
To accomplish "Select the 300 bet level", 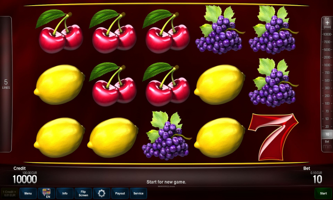I will (x=327, y=88).
